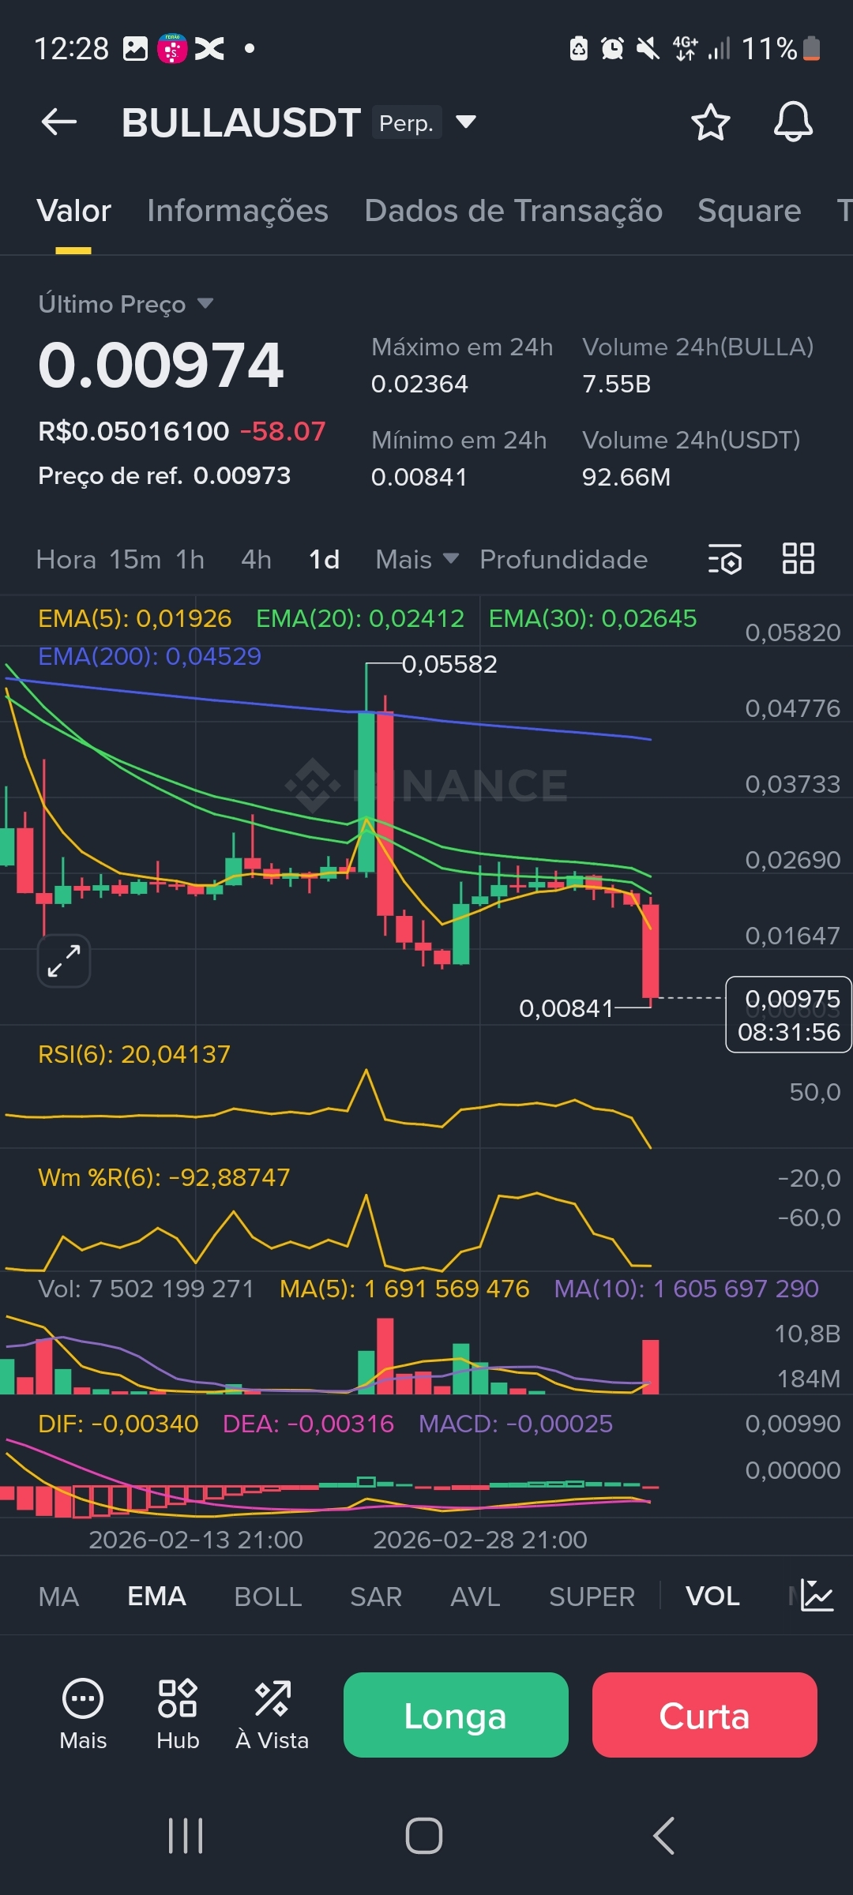Viewport: 853px width, 1895px height.
Task: Toggle the EMA overlay indicator
Action: point(156,1596)
